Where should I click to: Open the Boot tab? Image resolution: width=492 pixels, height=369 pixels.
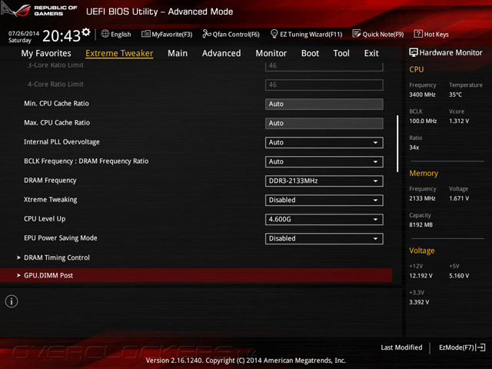click(x=310, y=53)
